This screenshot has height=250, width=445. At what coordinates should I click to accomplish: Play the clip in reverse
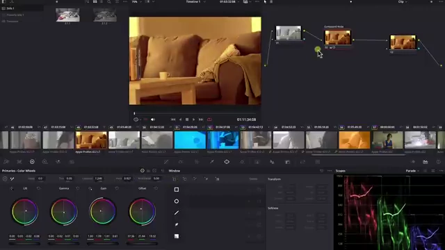pos(180,119)
